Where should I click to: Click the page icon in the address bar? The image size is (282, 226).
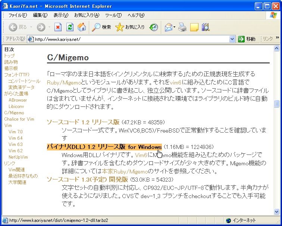(x=31, y=39)
